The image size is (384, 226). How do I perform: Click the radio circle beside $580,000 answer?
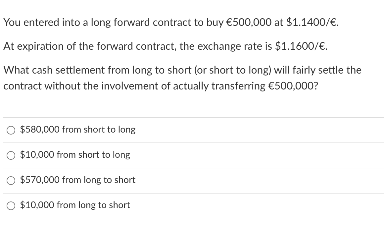tap(11, 130)
